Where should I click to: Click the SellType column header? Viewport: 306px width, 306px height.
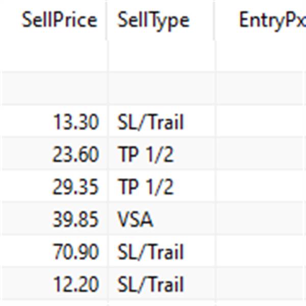pyautogui.click(x=153, y=20)
